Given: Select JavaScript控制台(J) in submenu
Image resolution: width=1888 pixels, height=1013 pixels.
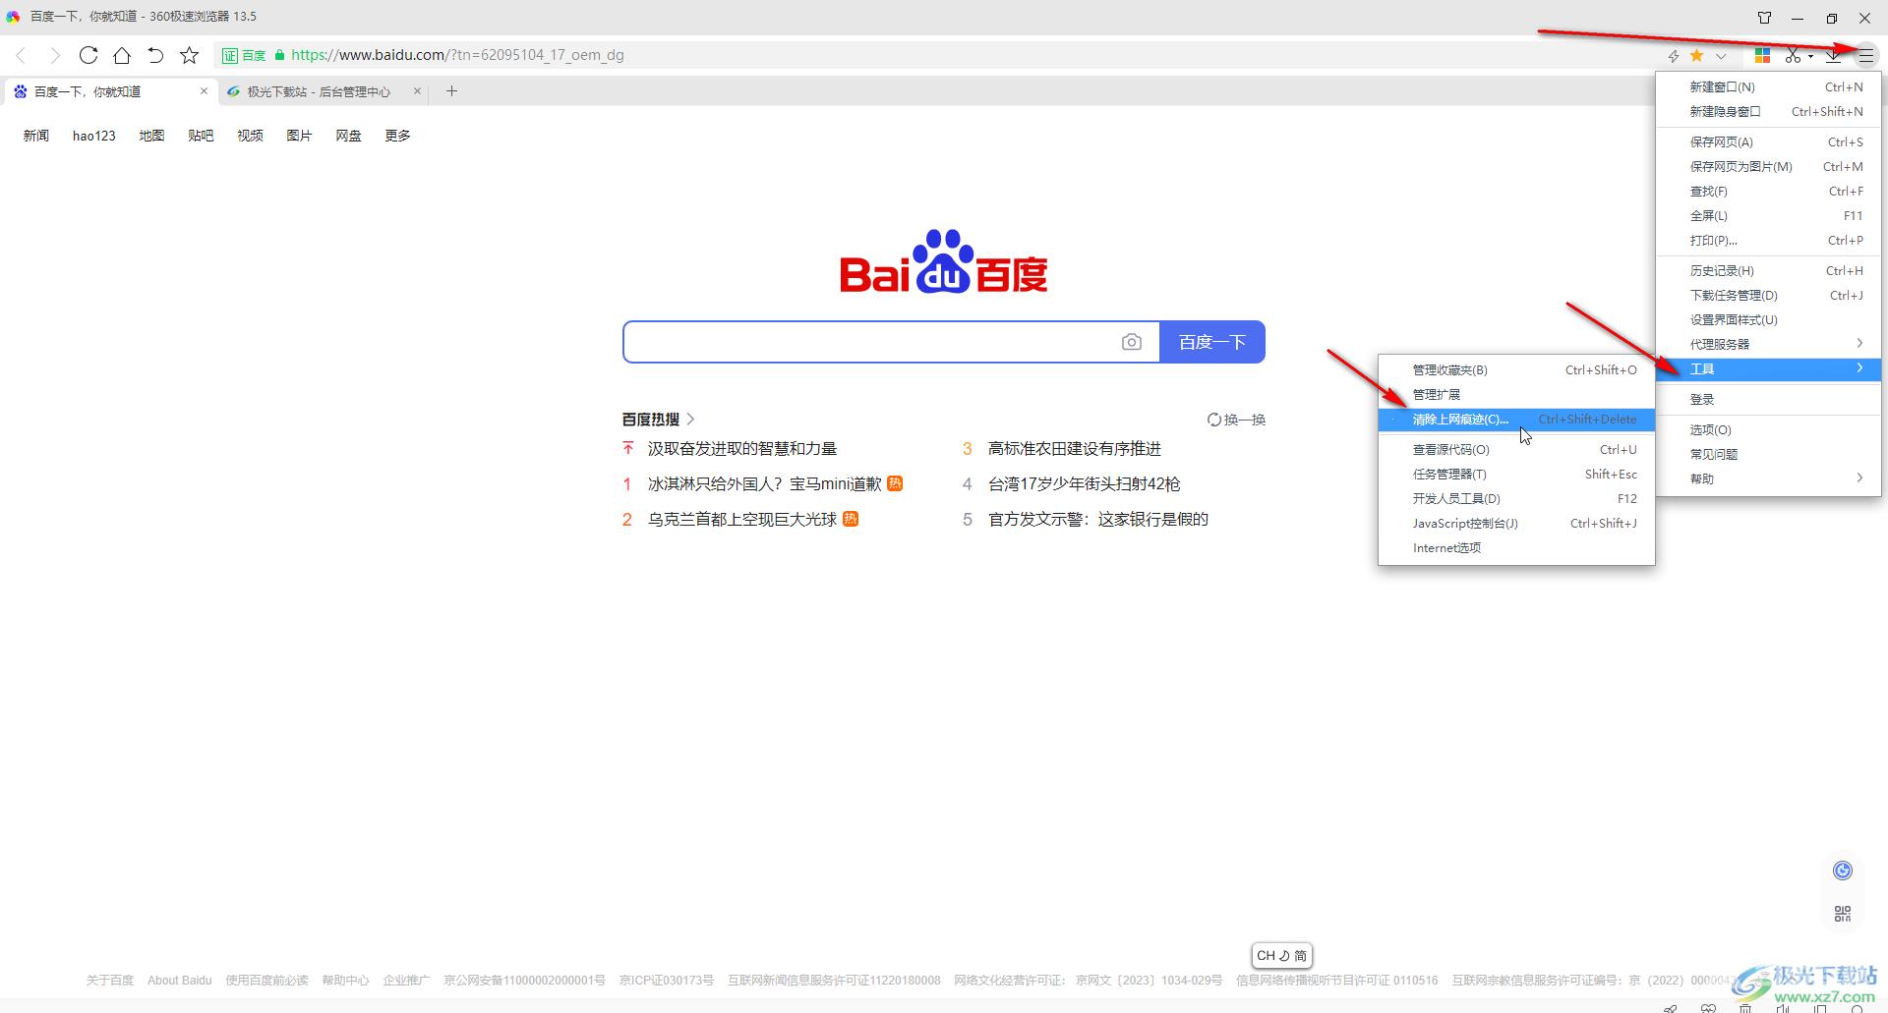Looking at the screenshot, I should click(x=1516, y=523).
